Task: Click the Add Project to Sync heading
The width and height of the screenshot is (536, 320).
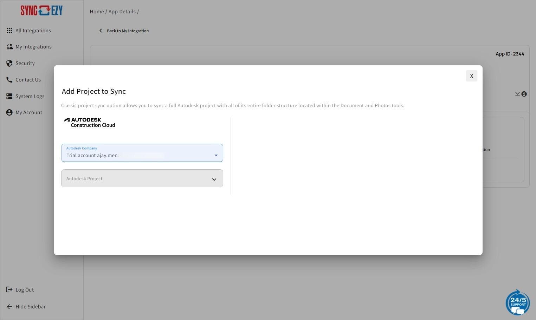Action: click(x=94, y=91)
